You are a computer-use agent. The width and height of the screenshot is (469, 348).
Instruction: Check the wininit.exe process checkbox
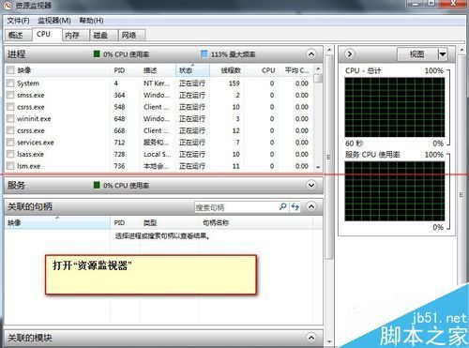coord(10,118)
